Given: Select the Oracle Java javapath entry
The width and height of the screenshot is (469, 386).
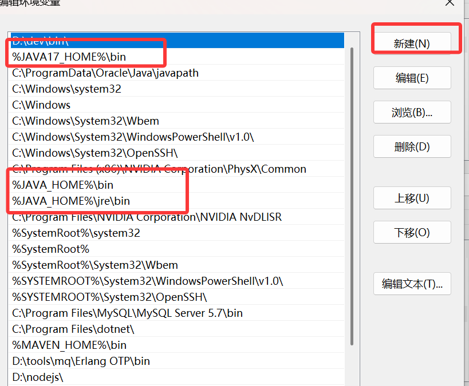Looking at the screenshot, I should point(105,73).
